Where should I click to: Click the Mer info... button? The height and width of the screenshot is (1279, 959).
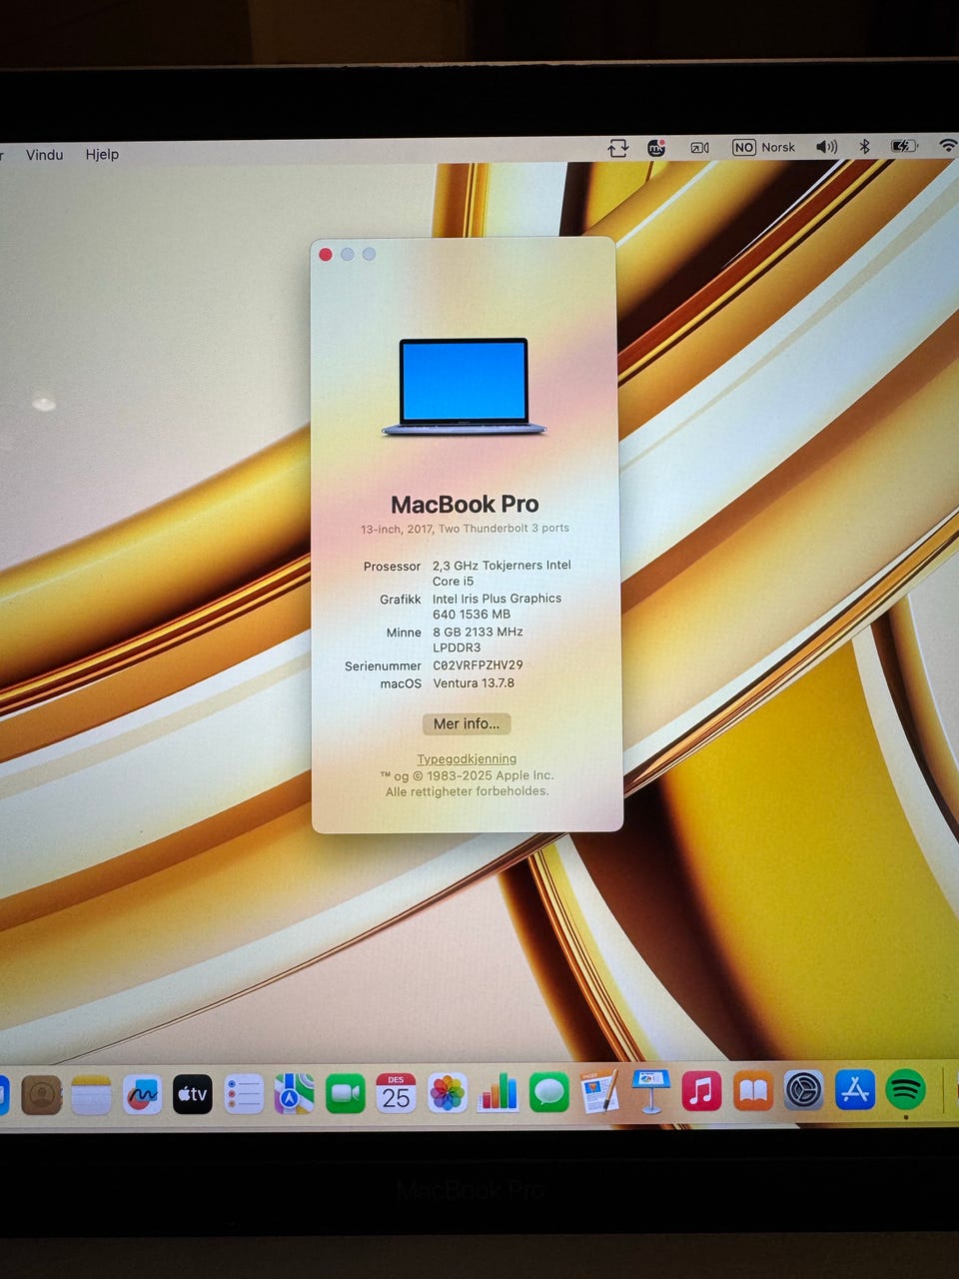tap(467, 723)
